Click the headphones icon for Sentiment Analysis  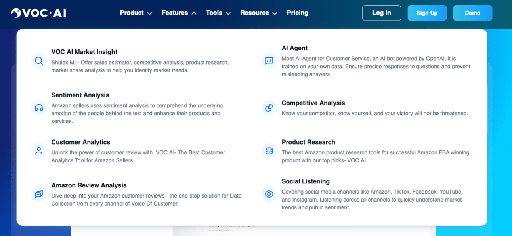coord(39,108)
